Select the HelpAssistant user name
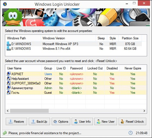Viewport: 152px width, 138px height. pos(20,79)
